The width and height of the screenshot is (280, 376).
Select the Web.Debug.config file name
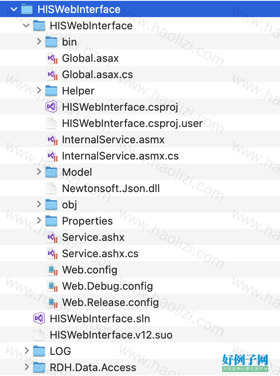click(x=107, y=286)
